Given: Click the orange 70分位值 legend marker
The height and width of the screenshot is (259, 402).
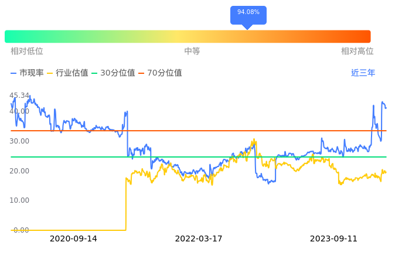Looking at the screenshot, I should (142, 73).
